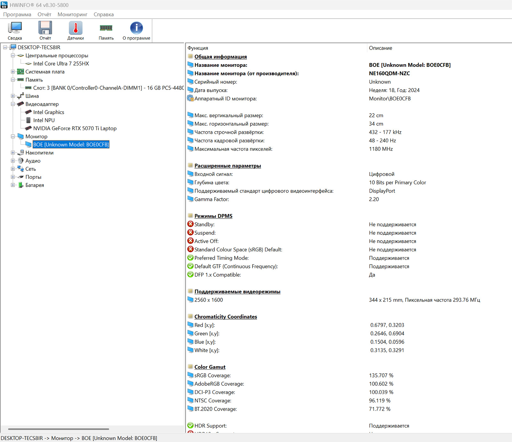Click the Описание column header
This screenshot has width=512, height=442.
coord(380,48)
